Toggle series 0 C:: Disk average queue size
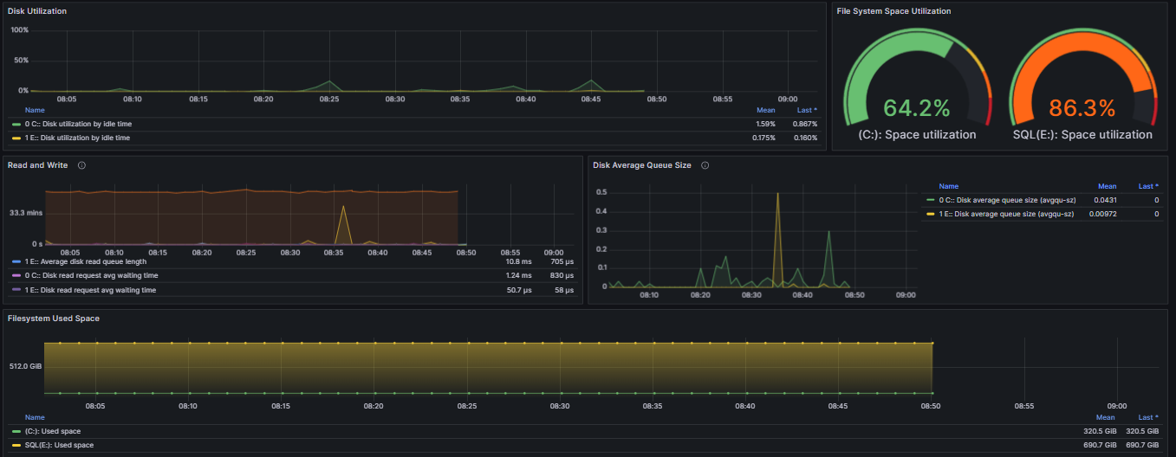Viewport: 1176px width, 457px height. coord(1007,200)
